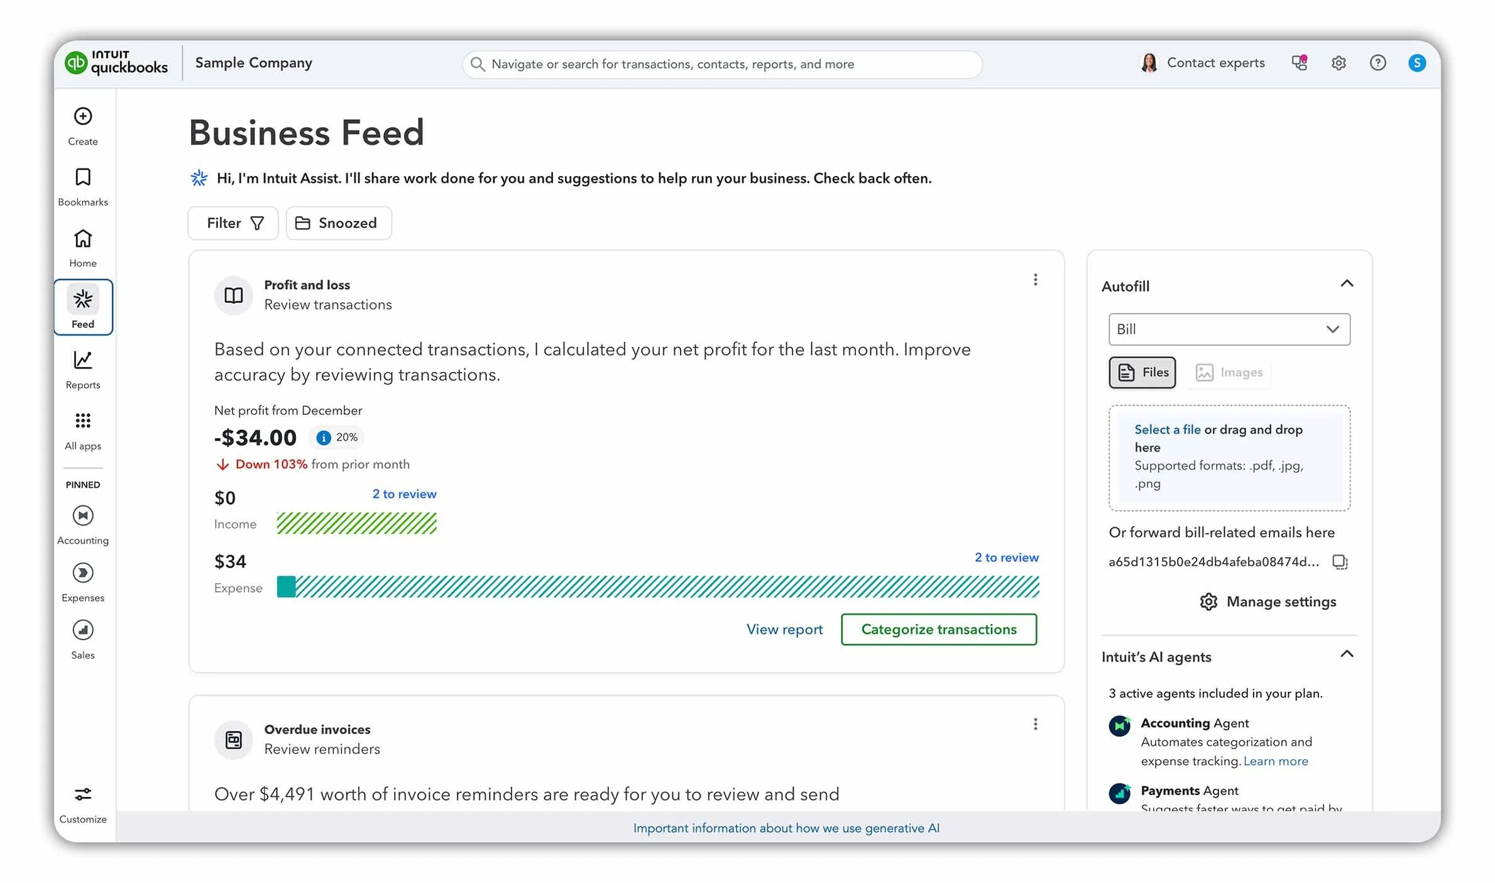Viewport: 1495px width, 883px height.
Task: Click the file drag and drop area
Action: point(1229,458)
